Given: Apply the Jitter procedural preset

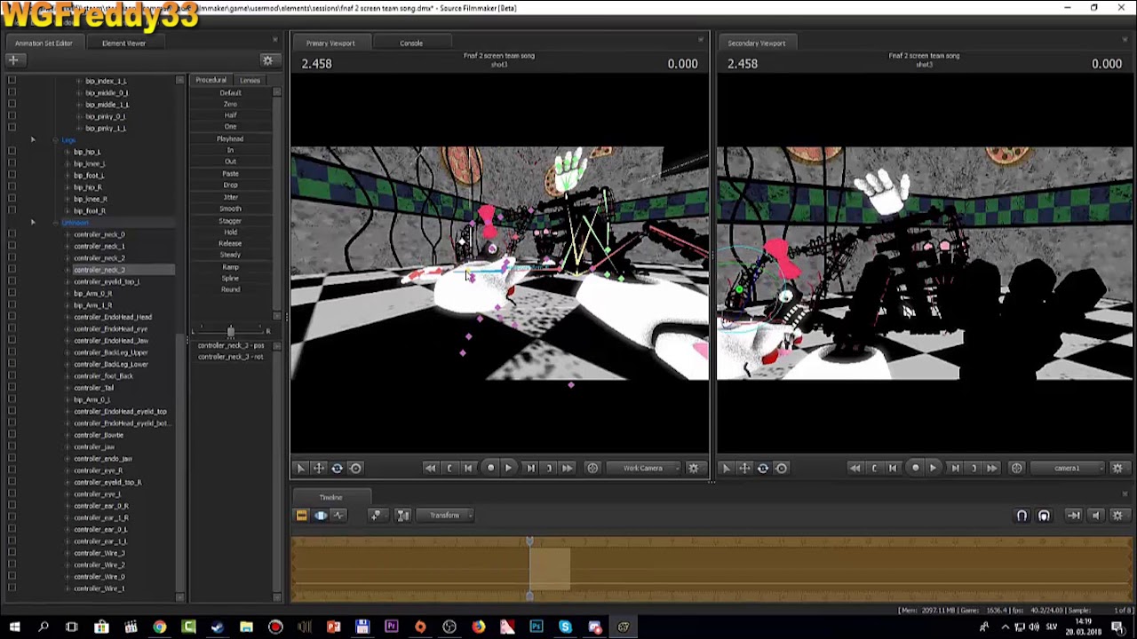Looking at the screenshot, I should tap(230, 197).
